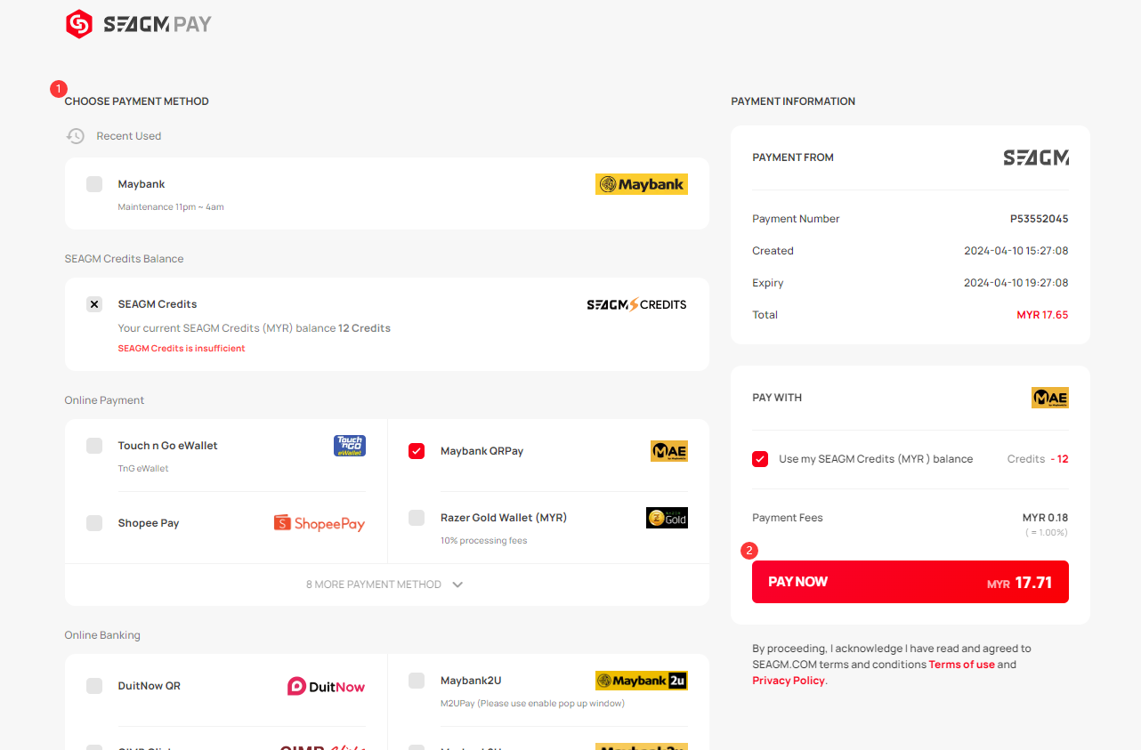The image size is (1141, 750).
Task: Click the Online Payment section heading
Action: click(104, 400)
